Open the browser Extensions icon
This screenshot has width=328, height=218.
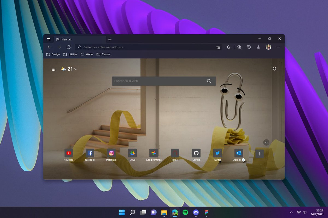click(x=229, y=47)
